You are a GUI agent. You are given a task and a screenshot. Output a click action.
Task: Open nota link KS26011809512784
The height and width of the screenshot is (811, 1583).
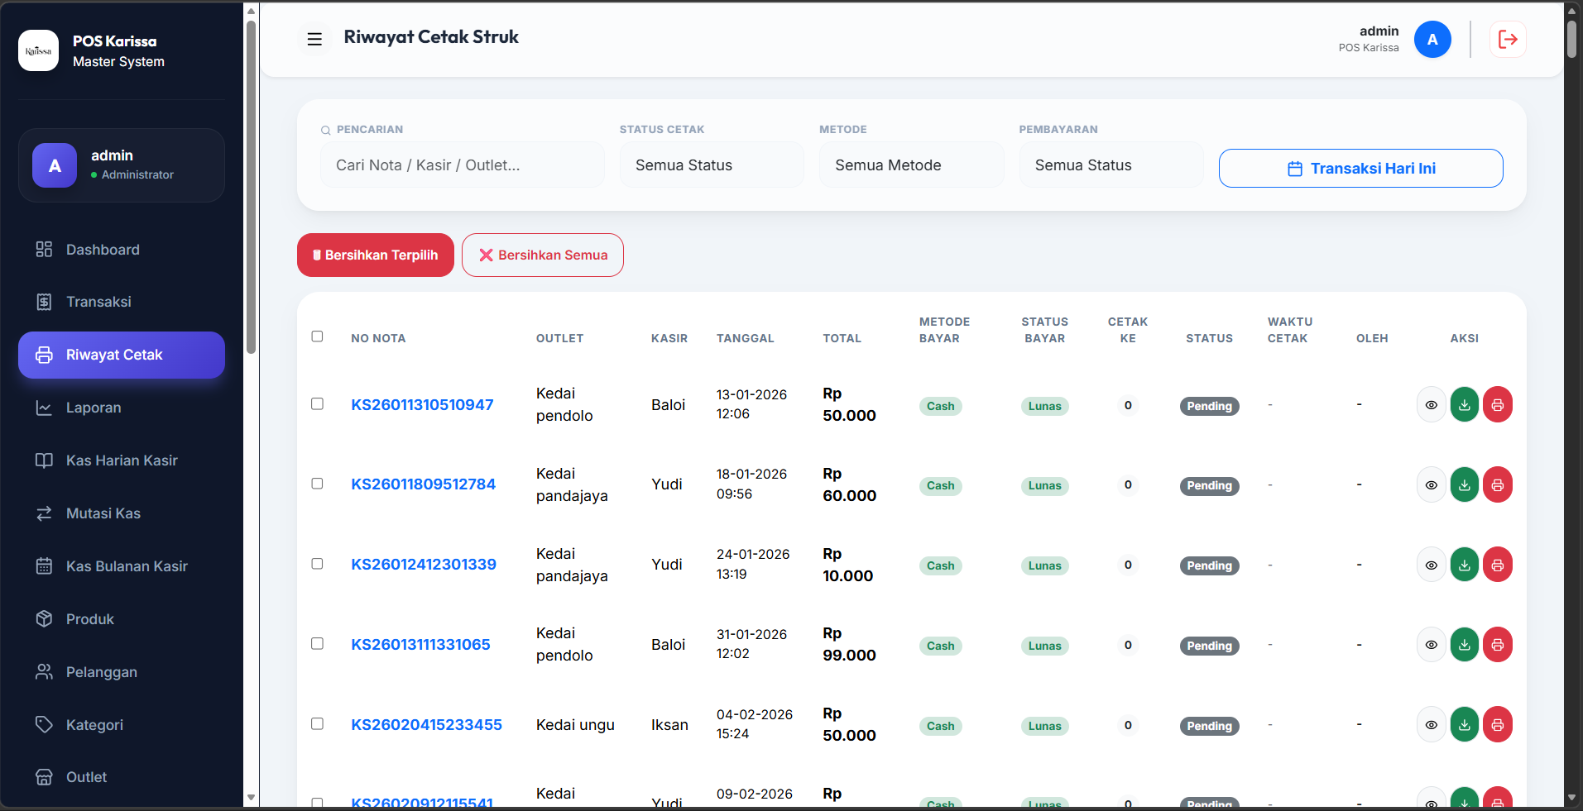(x=423, y=484)
